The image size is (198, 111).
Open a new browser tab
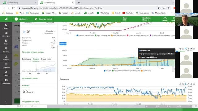(x=79, y=2)
